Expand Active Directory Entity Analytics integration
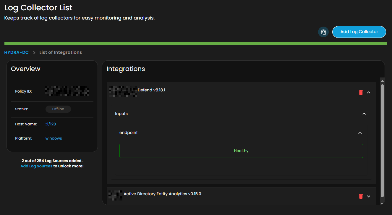The height and width of the screenshot is (215, 392). (369, 196)
